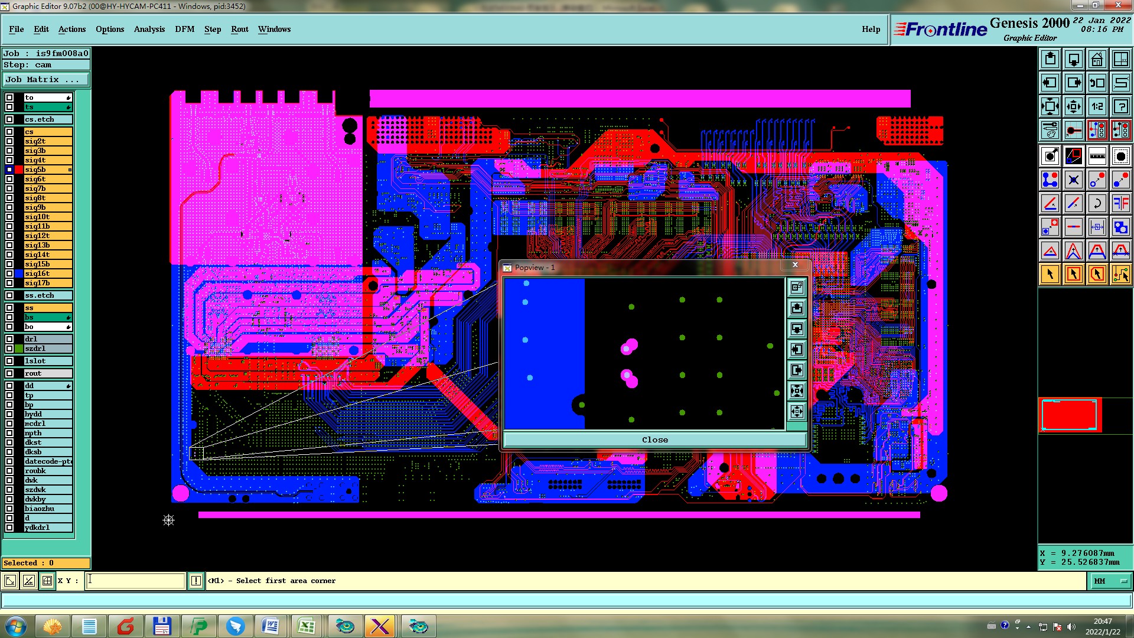1134x638 pixels.
Task: Select the net selection arrow tool
Action: (1120, 274)
